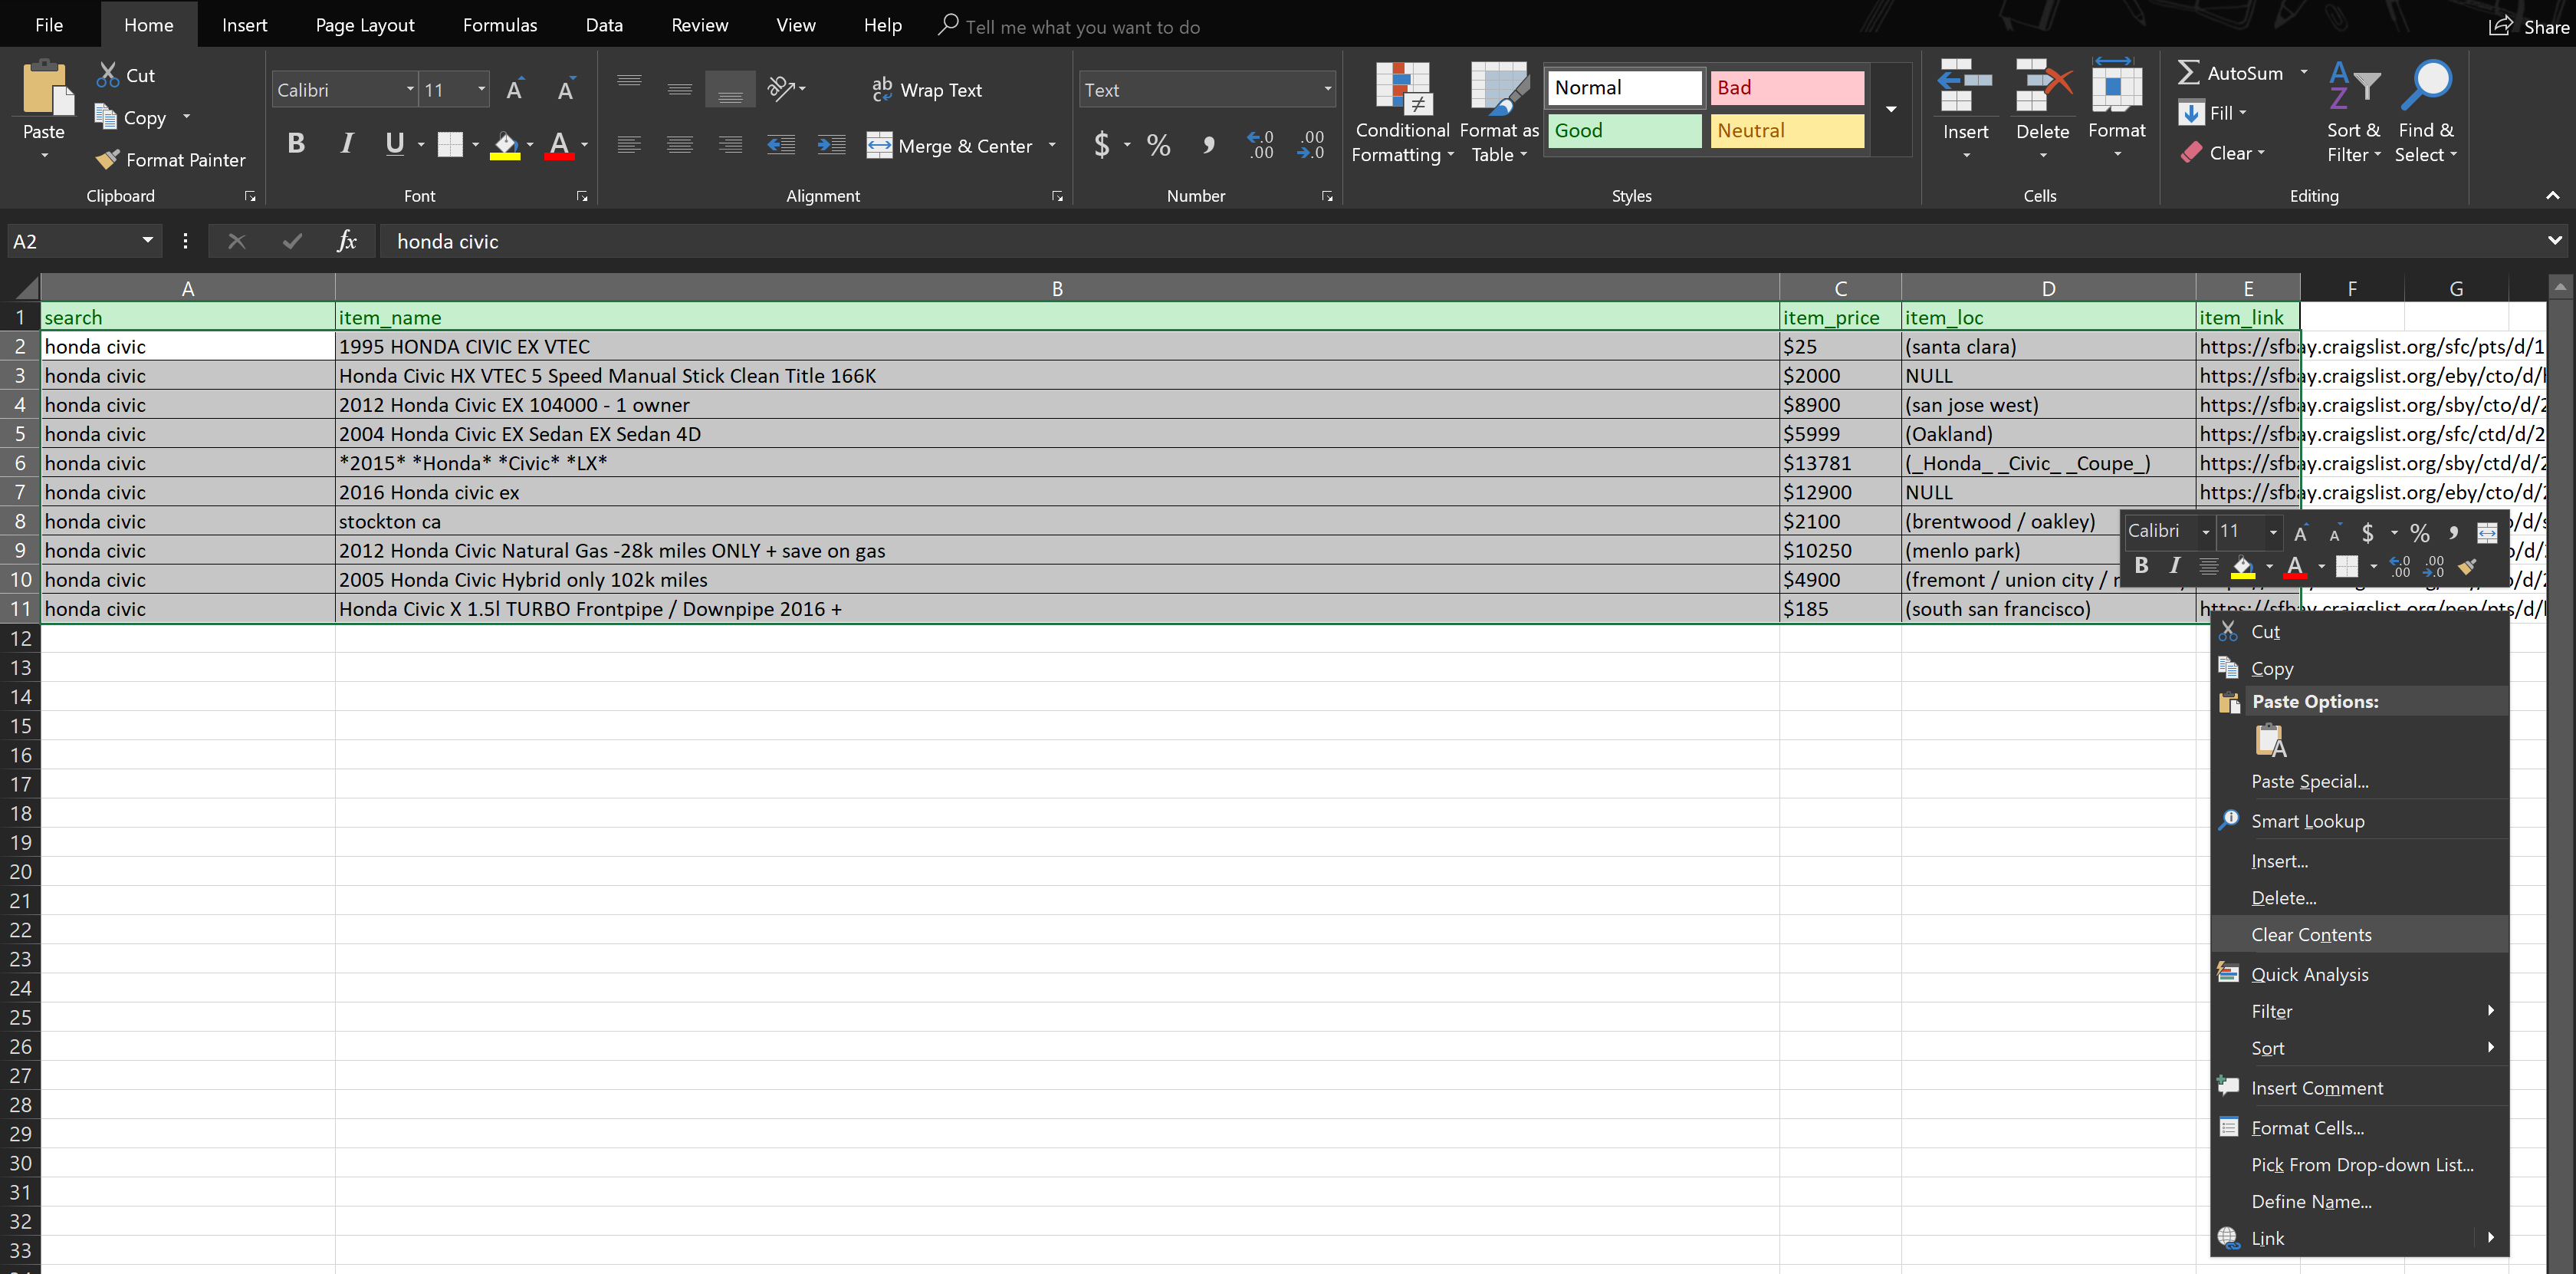
Task: Click the Orientation text angle icon
Action: coord(783,89)
